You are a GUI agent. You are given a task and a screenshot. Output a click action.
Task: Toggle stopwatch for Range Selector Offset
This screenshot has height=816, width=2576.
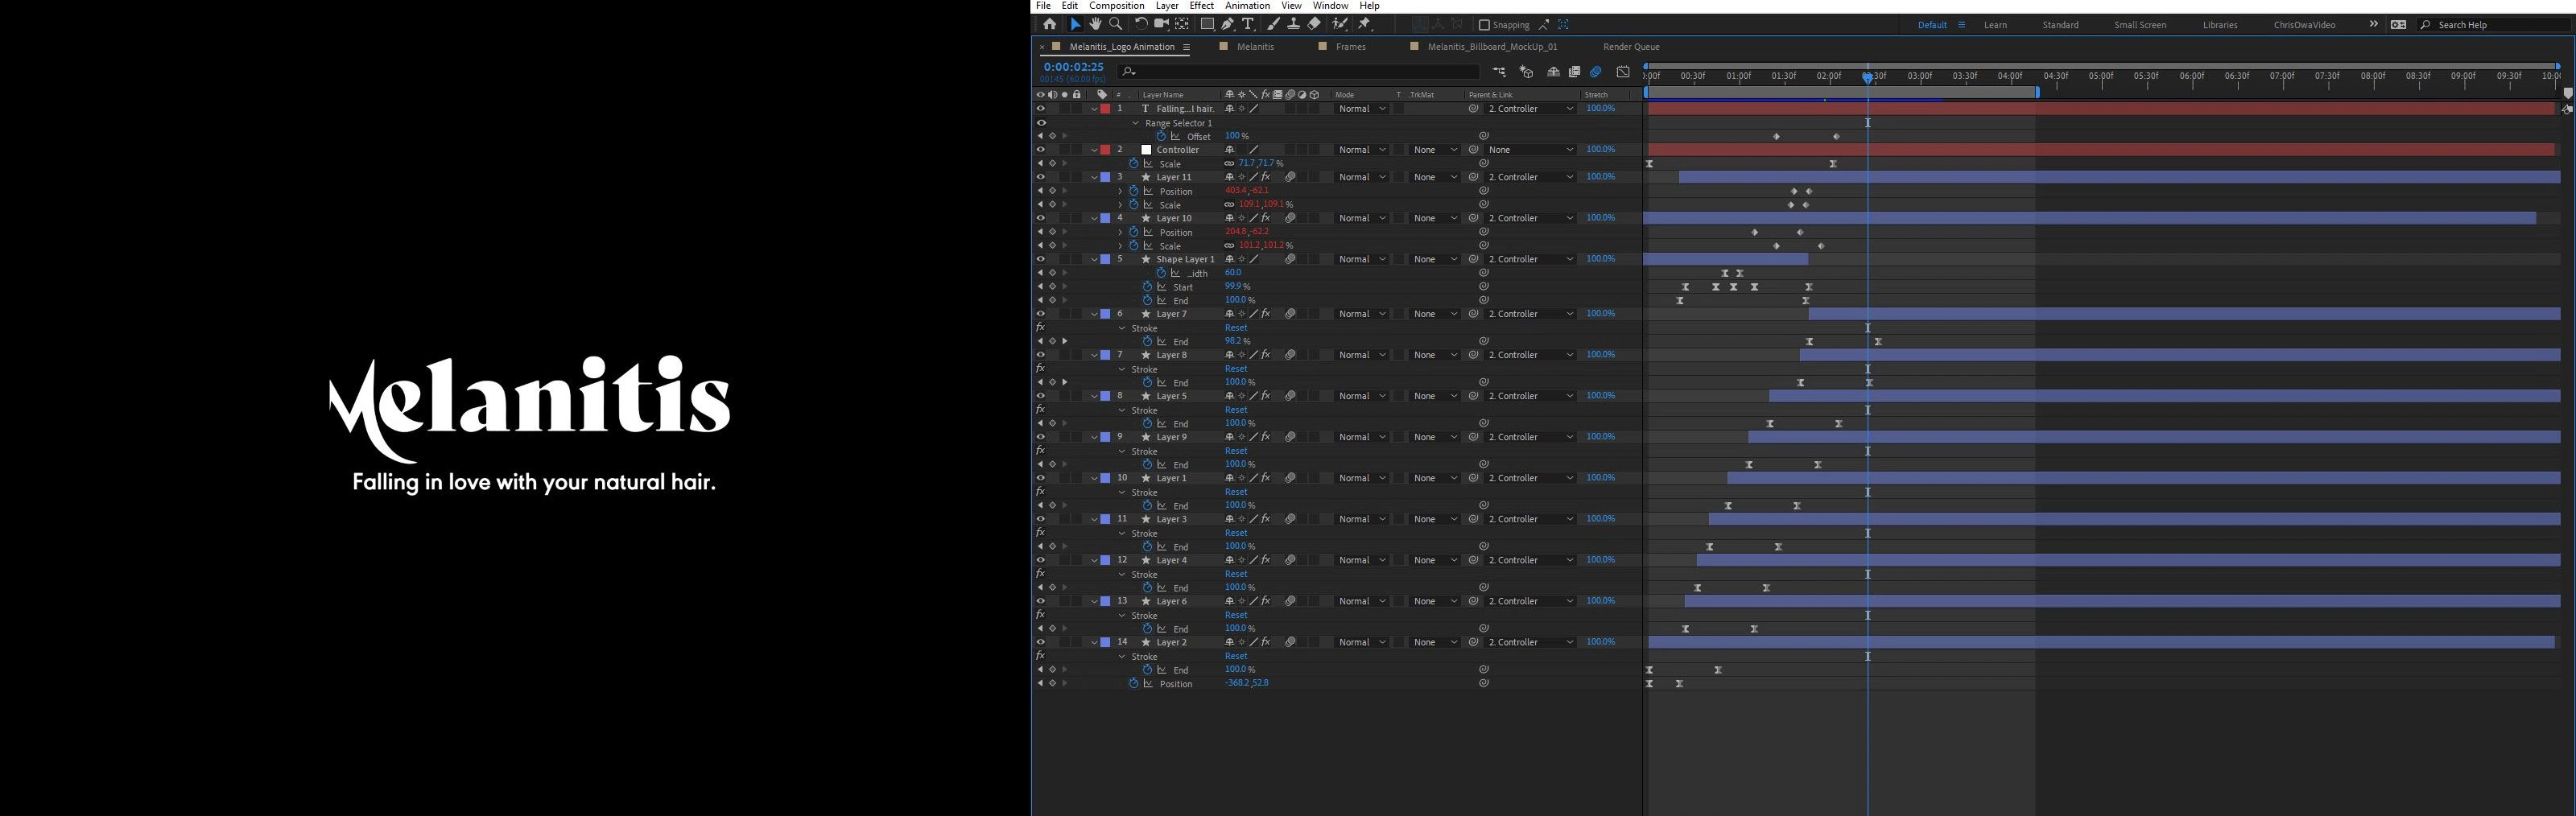point(1161,136)
